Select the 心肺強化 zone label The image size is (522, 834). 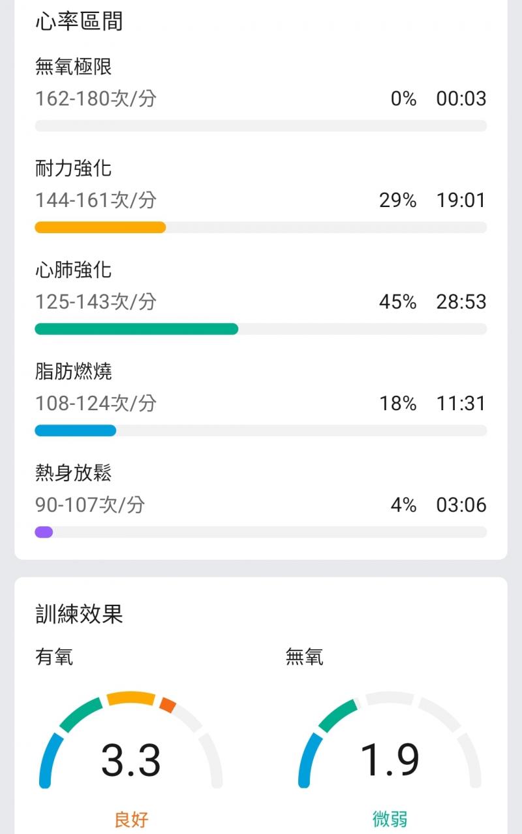tap(74, 270)
